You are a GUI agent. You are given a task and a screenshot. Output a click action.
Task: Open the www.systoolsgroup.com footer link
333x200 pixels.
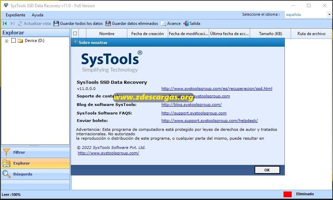pos(108,153)
